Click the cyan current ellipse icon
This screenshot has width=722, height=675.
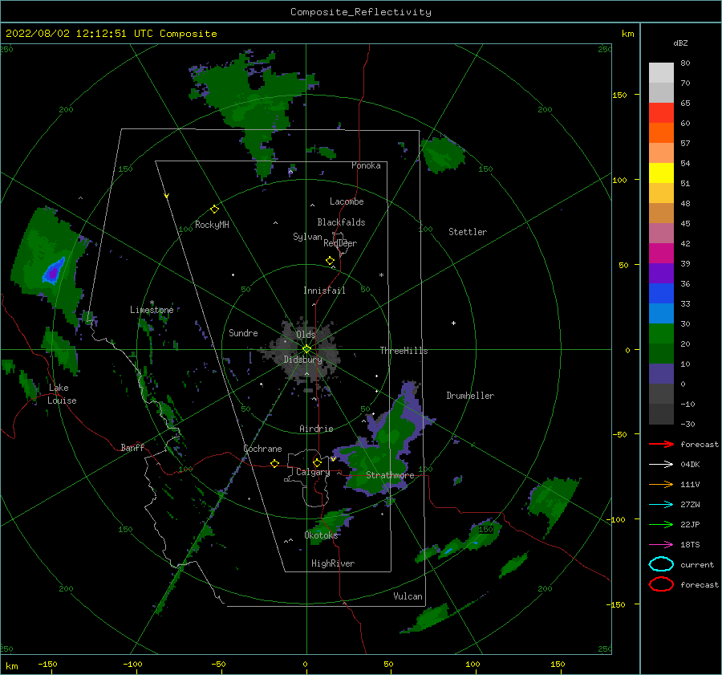tap(661, 564)
